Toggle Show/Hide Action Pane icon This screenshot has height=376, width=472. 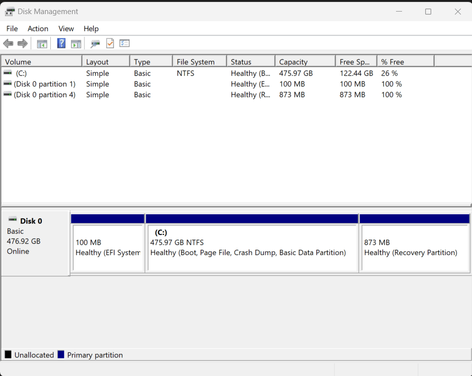click(x=76, y=44)
